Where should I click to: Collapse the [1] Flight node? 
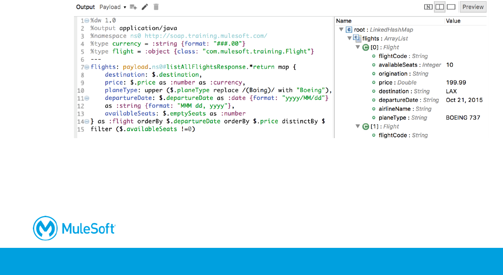click(x=358, y=127)
